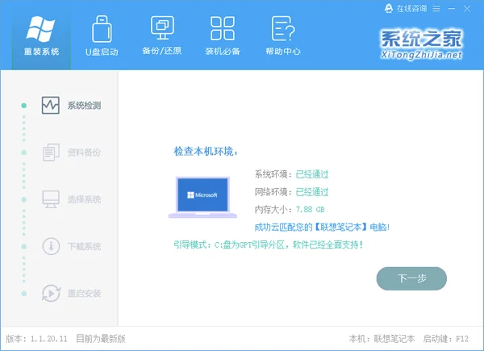
Task: Click the 重启安装 step label
Action: coord(84,293)
